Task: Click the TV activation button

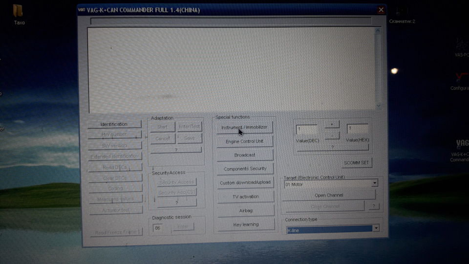Action: click(x=246, y=197)
